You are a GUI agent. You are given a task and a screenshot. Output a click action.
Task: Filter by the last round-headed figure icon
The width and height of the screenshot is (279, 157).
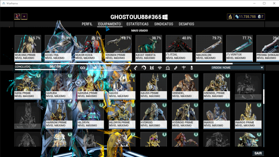coord(191,68)
